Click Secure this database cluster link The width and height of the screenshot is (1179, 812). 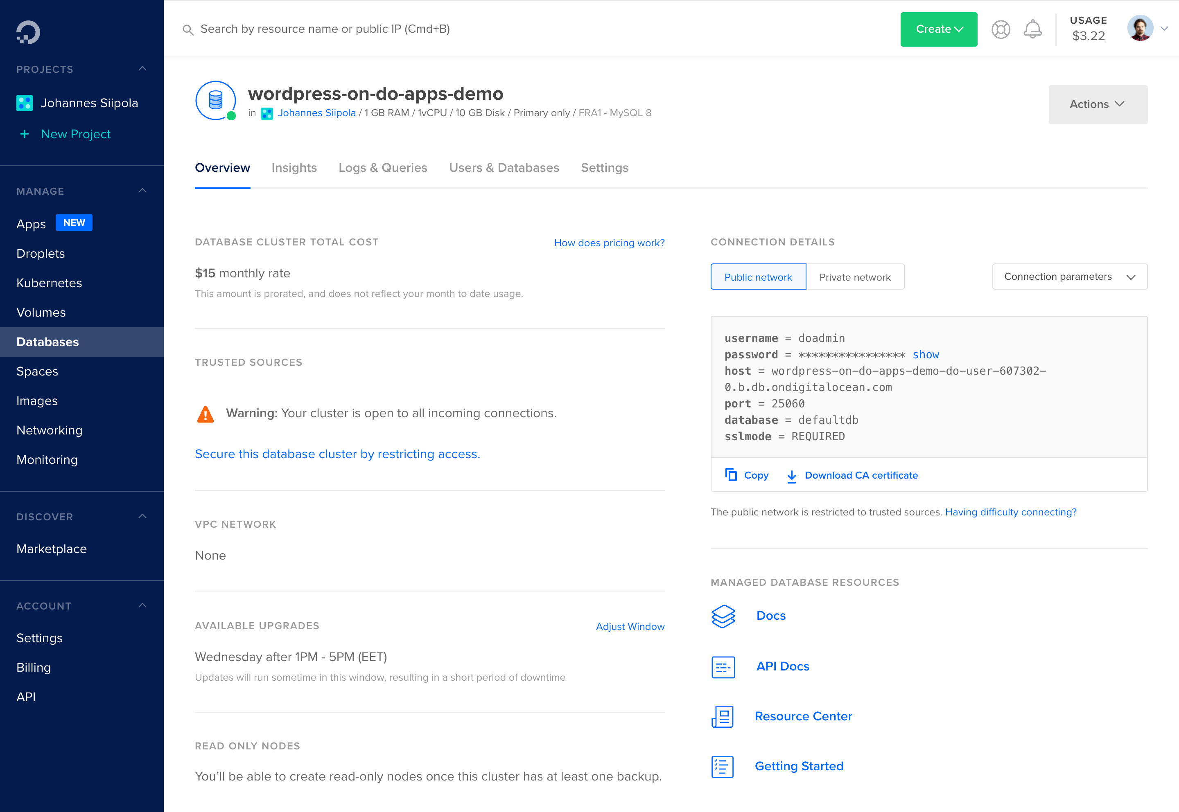337,454
